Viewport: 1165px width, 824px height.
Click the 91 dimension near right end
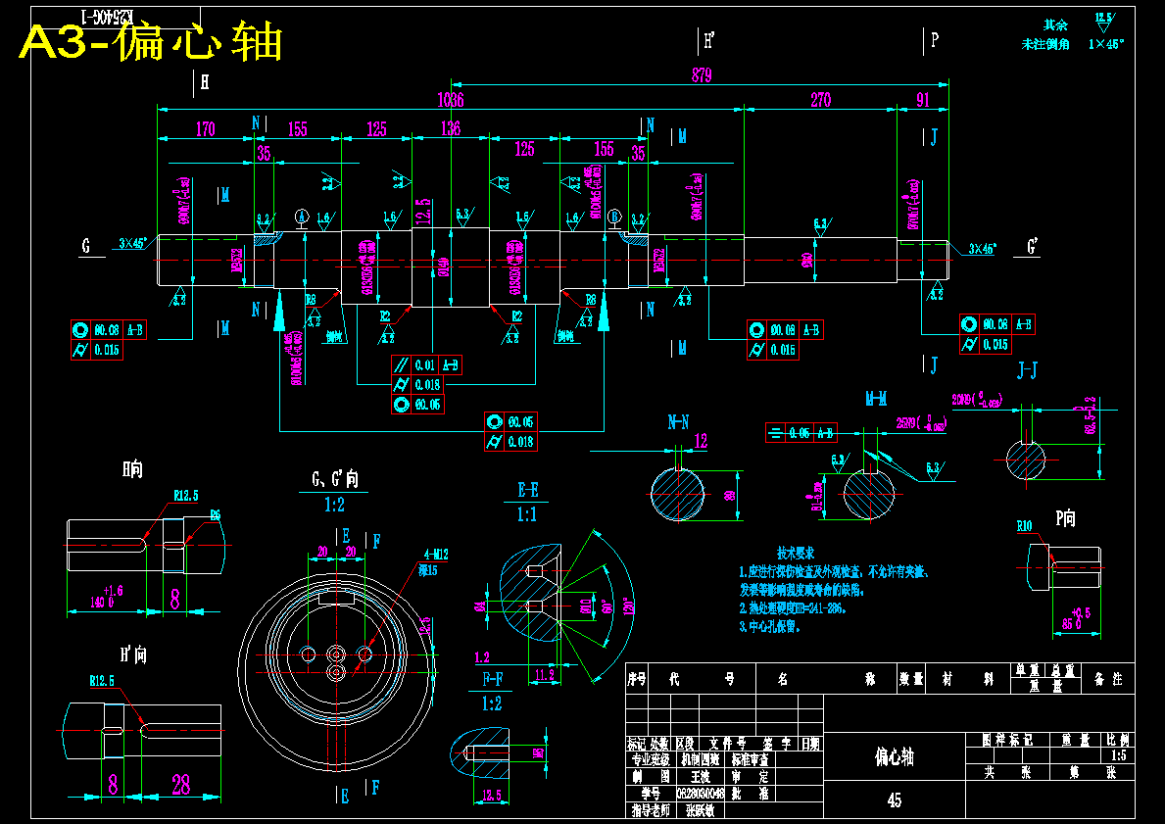click(x=923, y=100)
